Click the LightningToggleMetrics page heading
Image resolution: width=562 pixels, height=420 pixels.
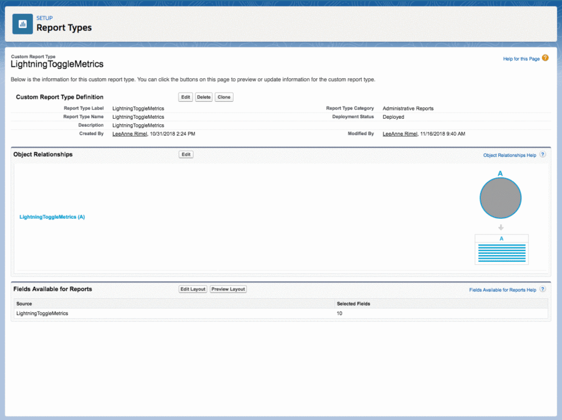pos(57,64)
